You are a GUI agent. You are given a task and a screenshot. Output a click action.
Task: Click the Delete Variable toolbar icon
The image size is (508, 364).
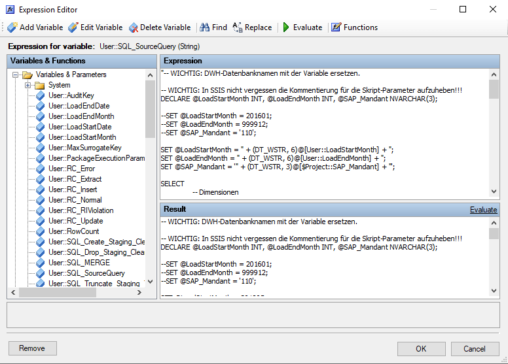(x=134, y=27)
